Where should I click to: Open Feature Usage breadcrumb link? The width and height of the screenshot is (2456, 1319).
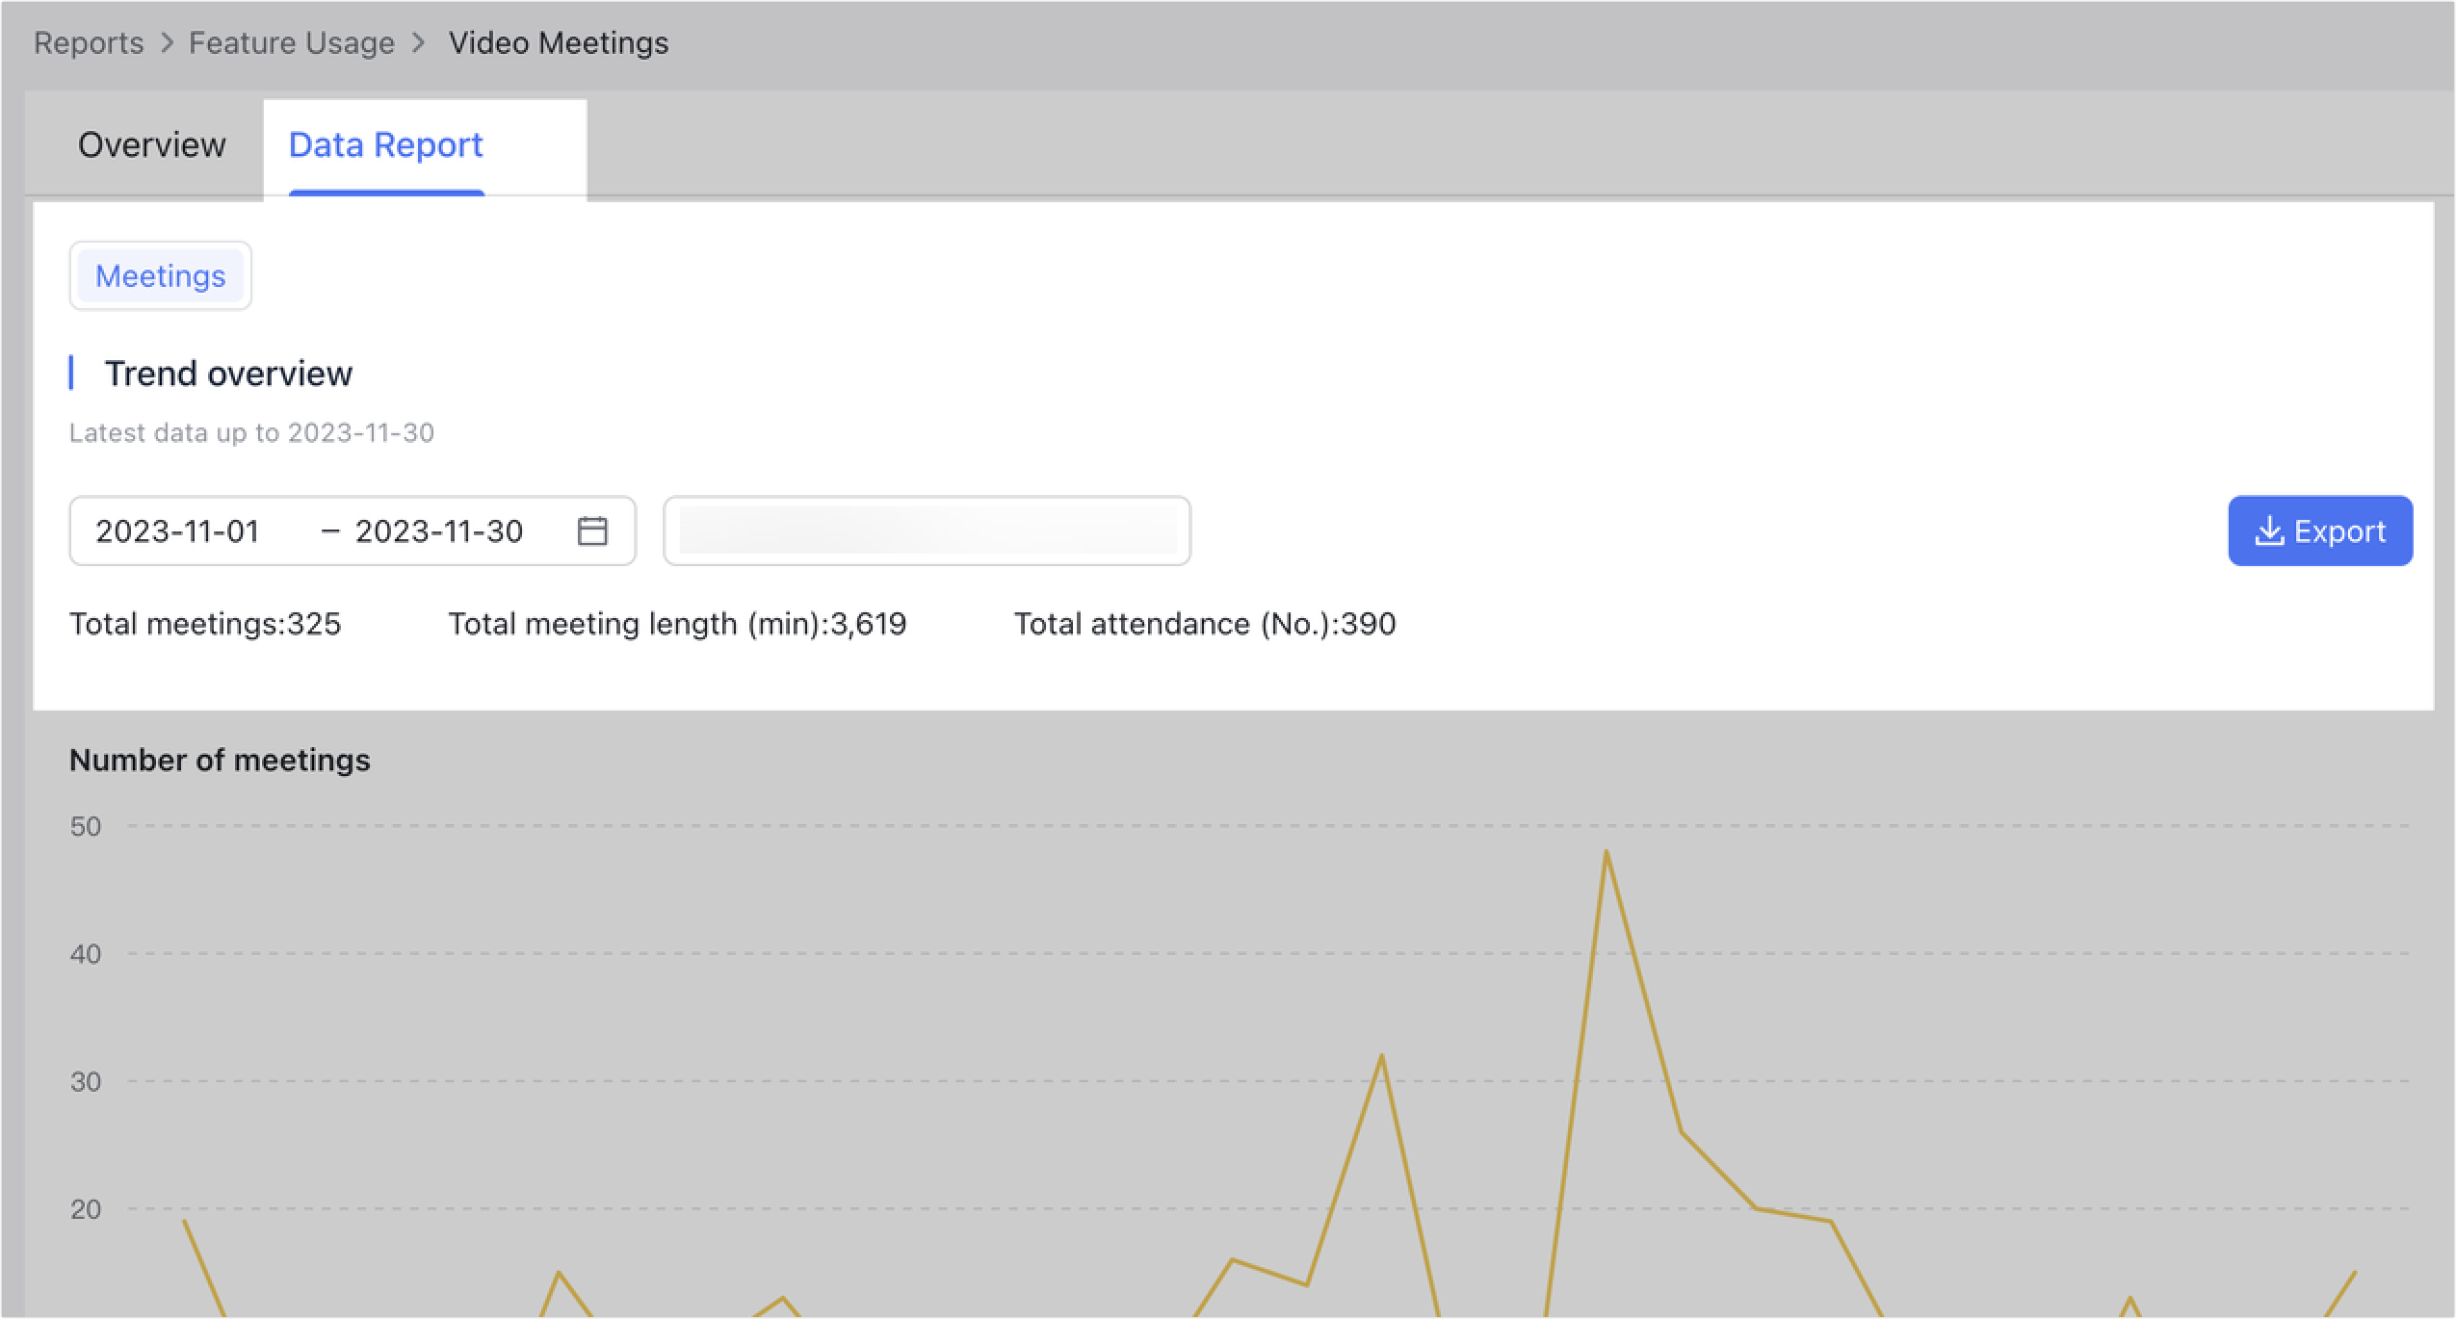(291, 43)
